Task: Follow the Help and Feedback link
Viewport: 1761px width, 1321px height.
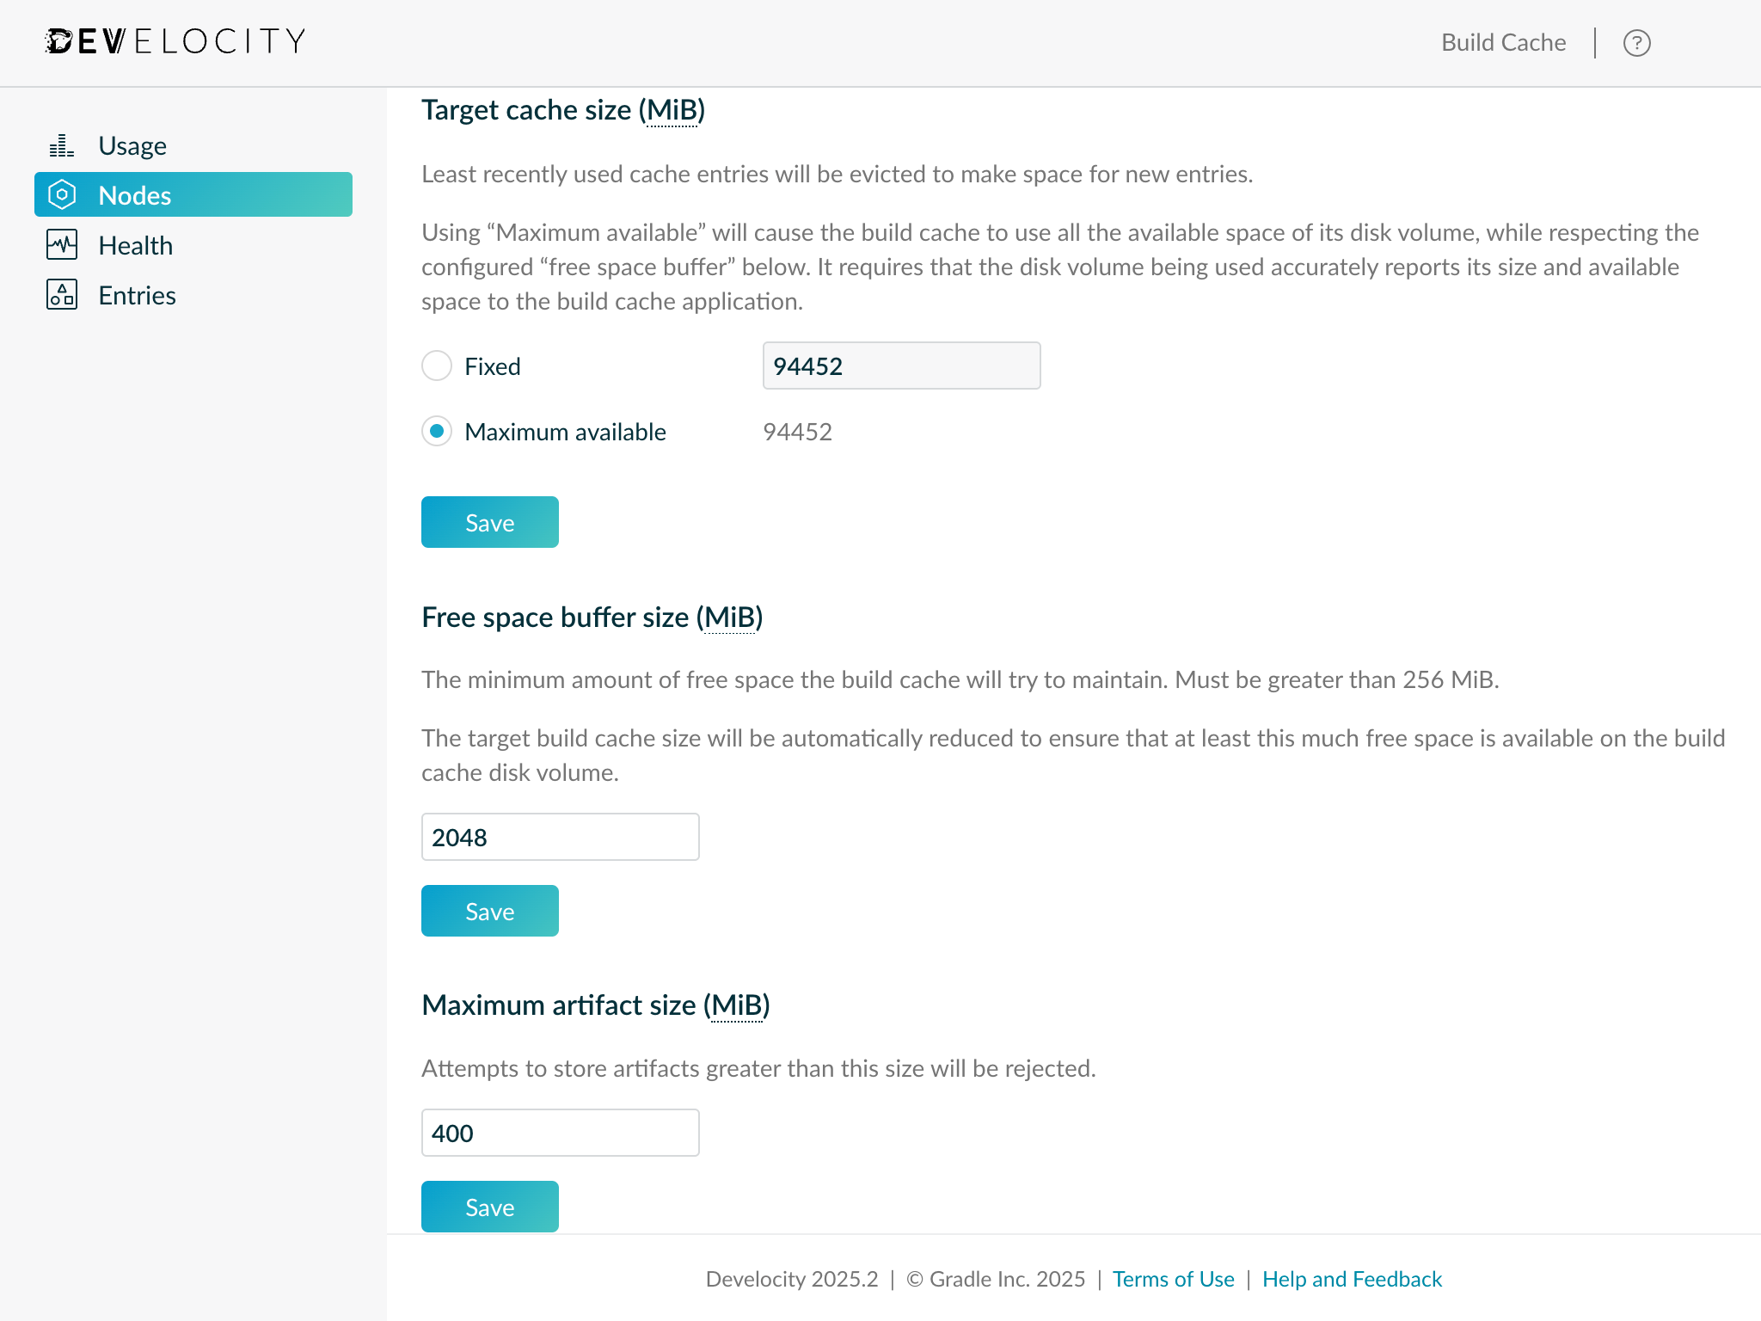Action: 1351,1279
